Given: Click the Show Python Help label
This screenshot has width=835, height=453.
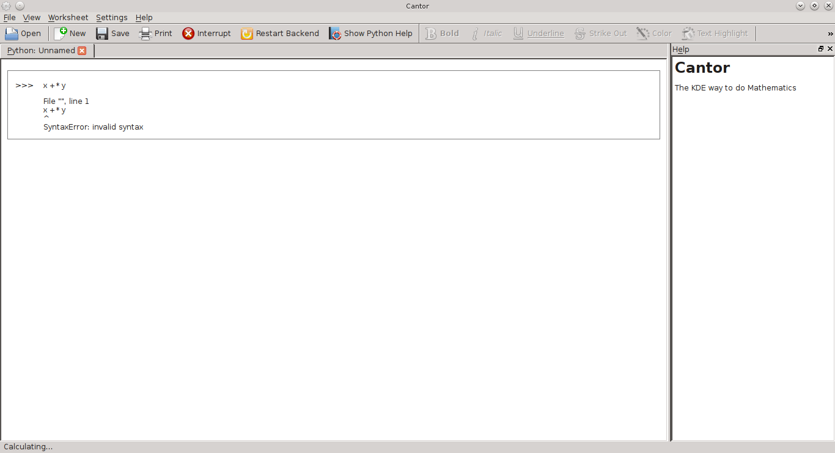Looking at the screenshot, I should pos(378,34).
